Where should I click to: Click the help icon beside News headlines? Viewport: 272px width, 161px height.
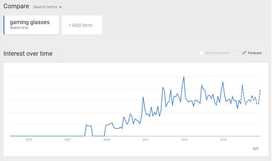tap(234, 53)
